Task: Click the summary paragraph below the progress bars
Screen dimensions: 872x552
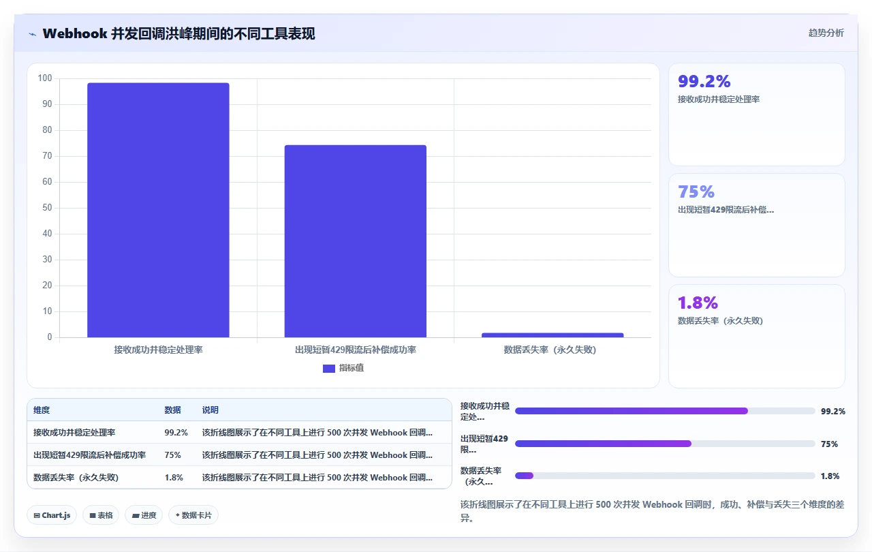Action: (652, 511)
